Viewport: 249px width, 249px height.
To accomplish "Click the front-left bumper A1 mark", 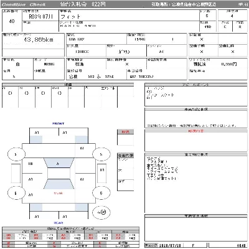I will pyautogui.click(x=37, y=133).
